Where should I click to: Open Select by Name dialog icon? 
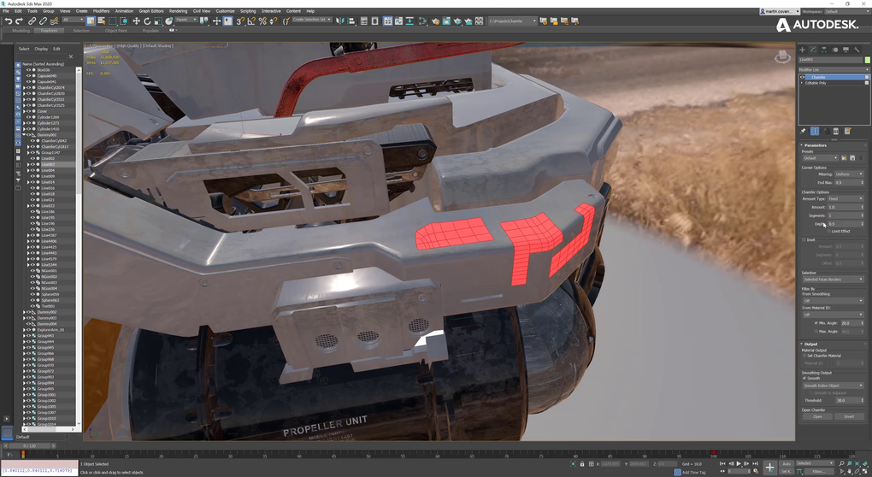[x=101, y=21]
